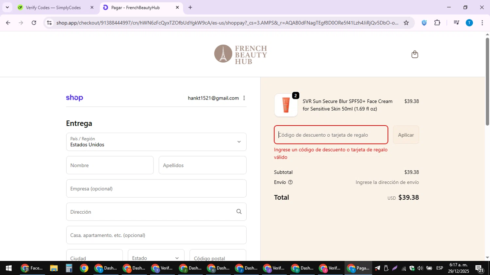Screen dimensions: 490x275
Task: Switch to Paga... taskbar window
Action: [358, 268]
